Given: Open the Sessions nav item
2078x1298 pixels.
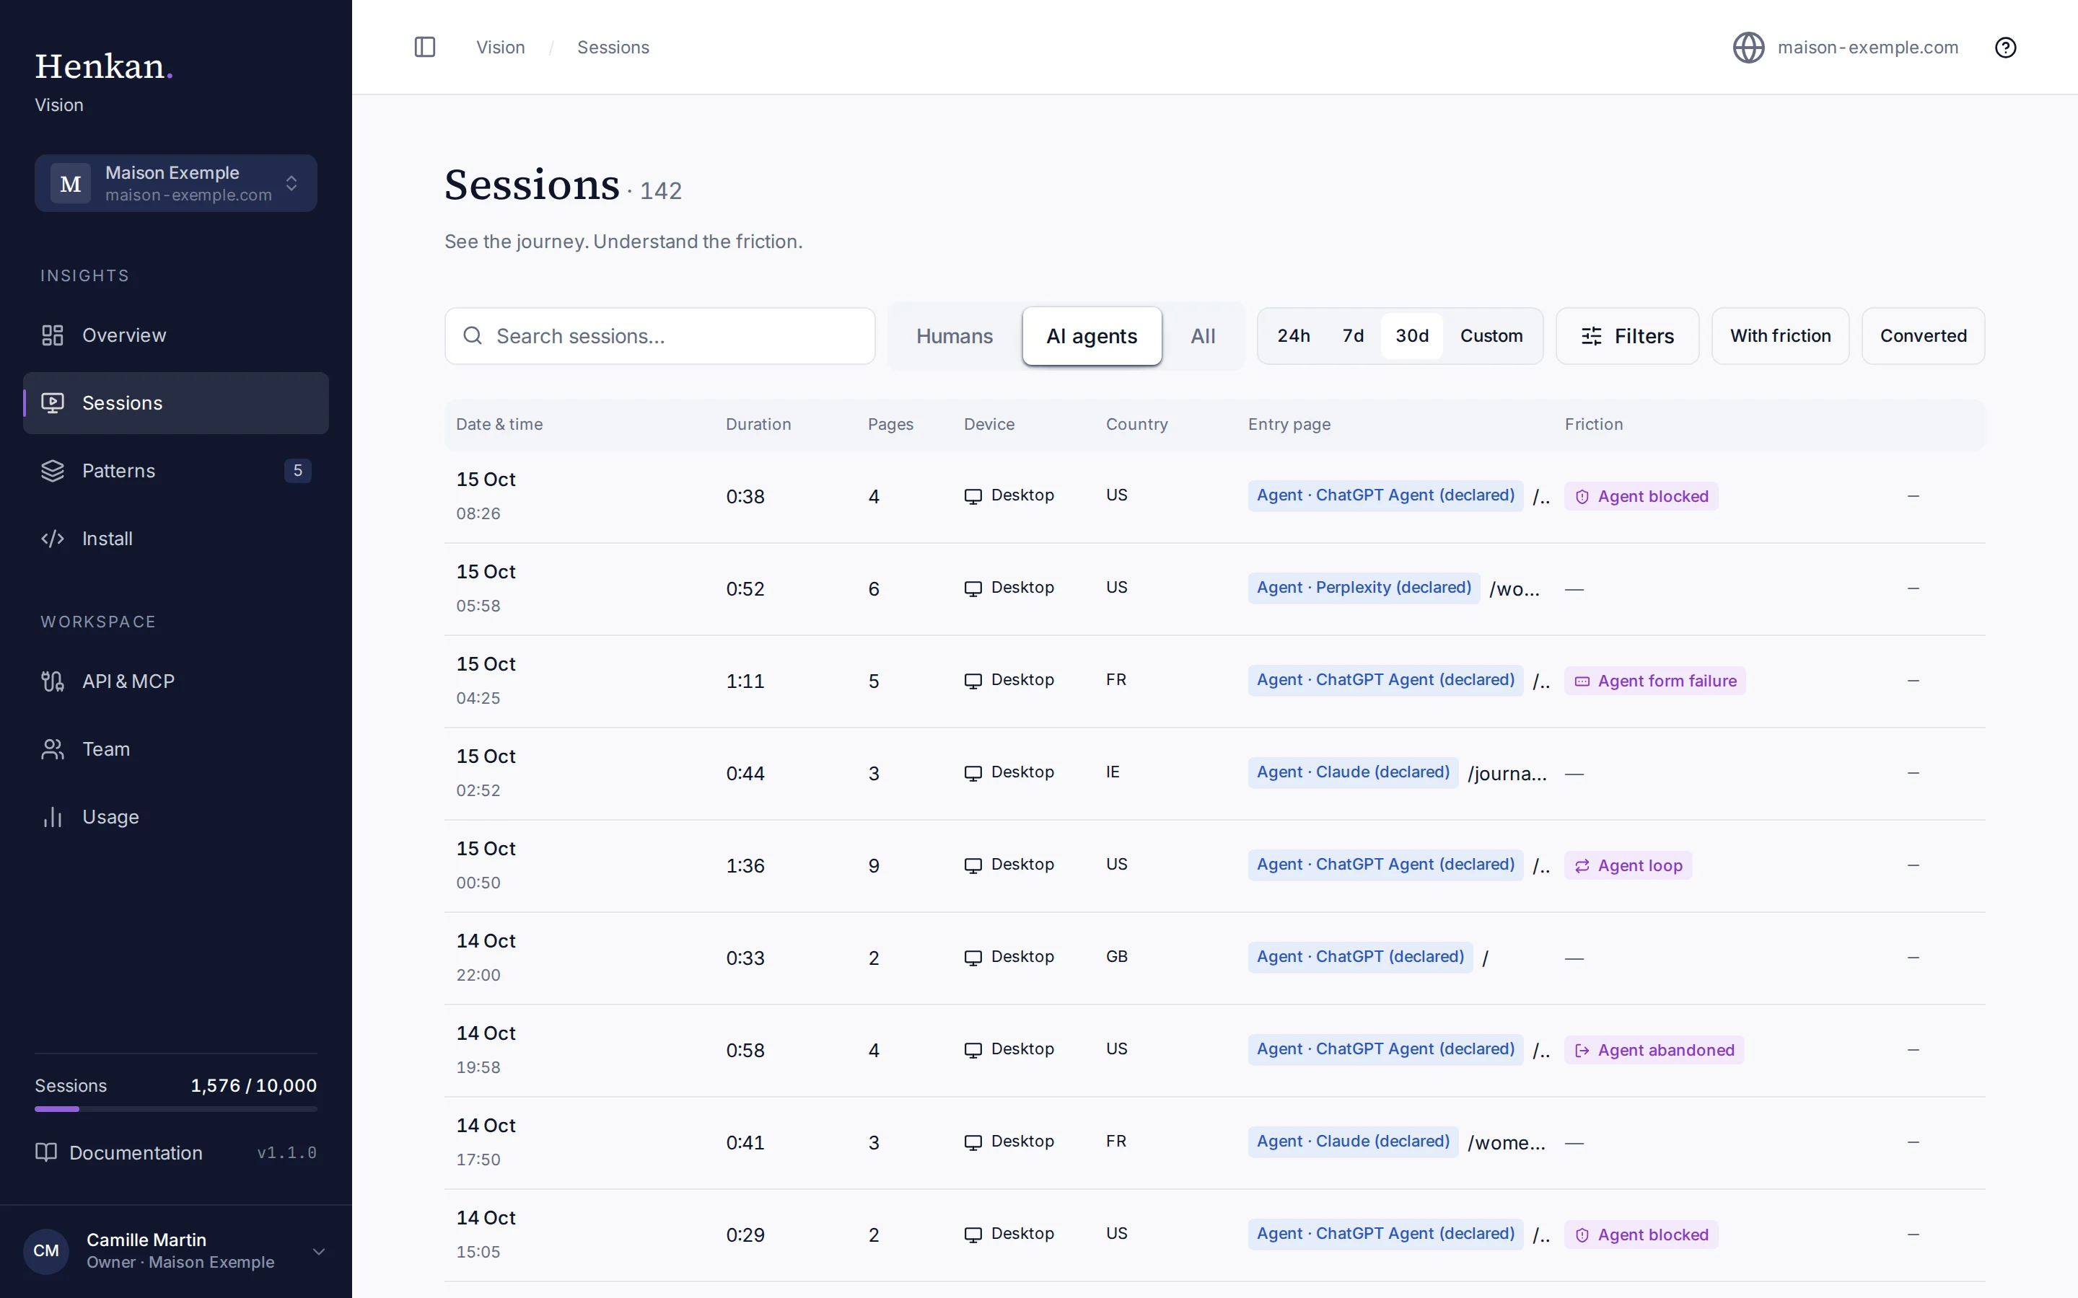Looking at the screenshot, I should (x=176, y=404).
